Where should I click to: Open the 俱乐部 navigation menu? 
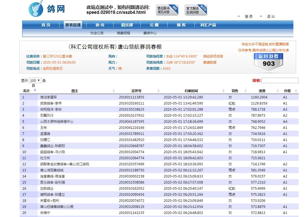(127, 25)
